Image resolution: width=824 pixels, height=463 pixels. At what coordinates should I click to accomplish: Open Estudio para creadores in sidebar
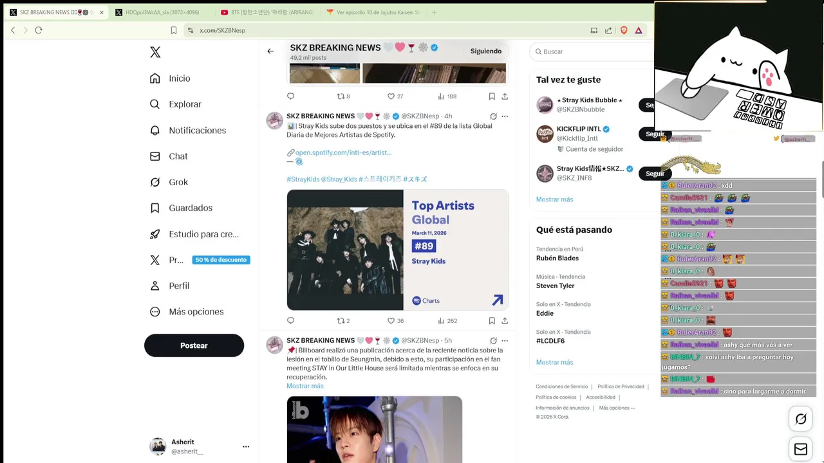point(194,234)
